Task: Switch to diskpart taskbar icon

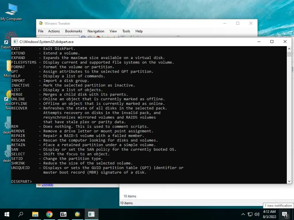Action: [91, 214]
